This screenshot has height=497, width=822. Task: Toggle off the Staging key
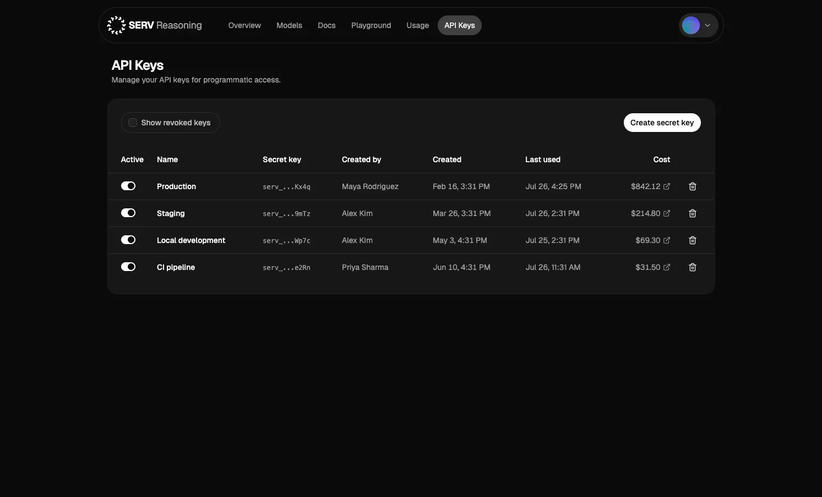128,213
